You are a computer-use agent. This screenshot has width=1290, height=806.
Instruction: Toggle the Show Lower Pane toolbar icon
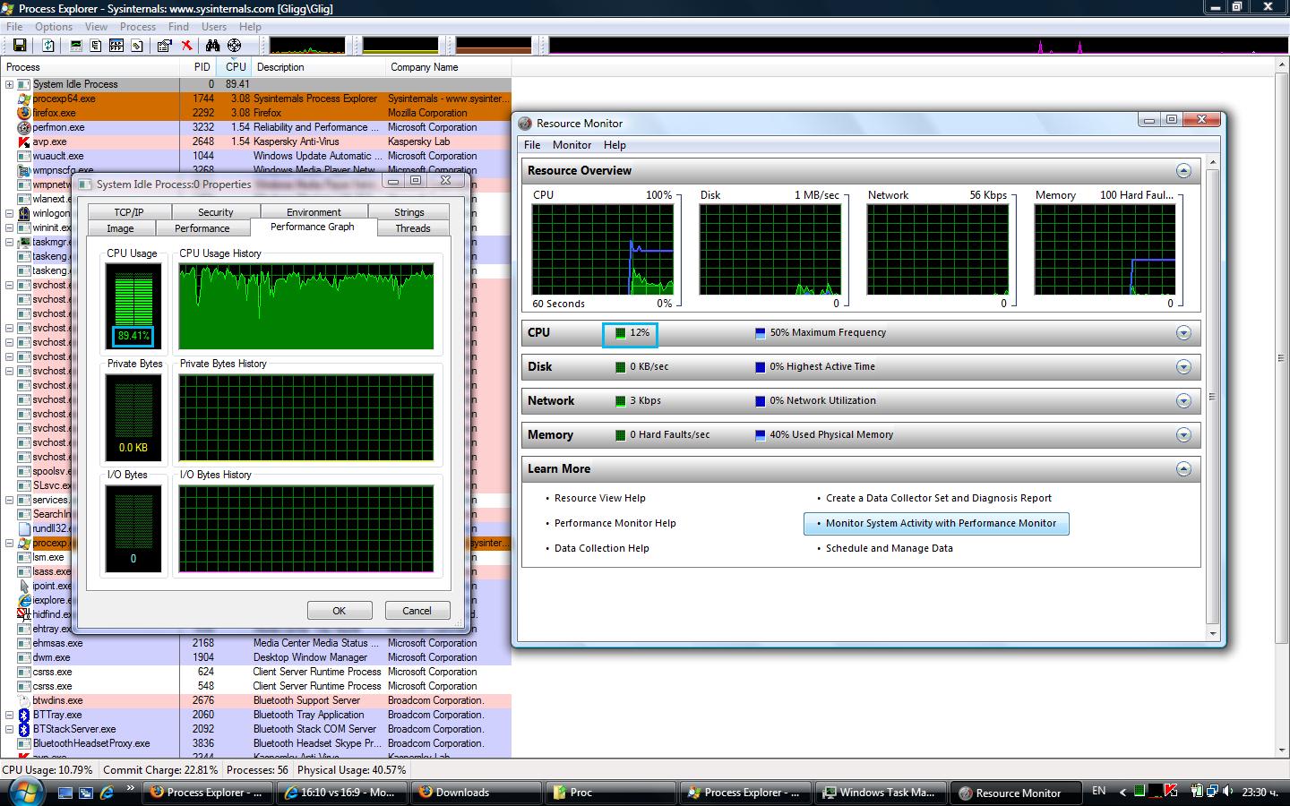click(116, 45)
